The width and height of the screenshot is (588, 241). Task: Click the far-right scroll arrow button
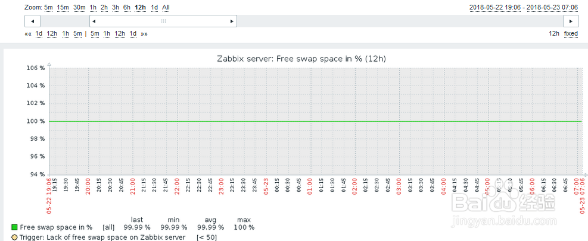570,21
